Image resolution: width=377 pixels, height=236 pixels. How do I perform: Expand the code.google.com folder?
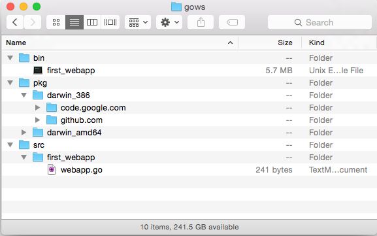[x=37, y=107]
